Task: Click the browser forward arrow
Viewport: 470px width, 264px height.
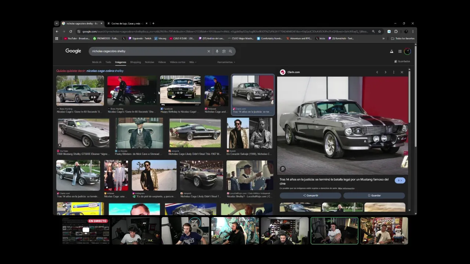Action: 64,32
